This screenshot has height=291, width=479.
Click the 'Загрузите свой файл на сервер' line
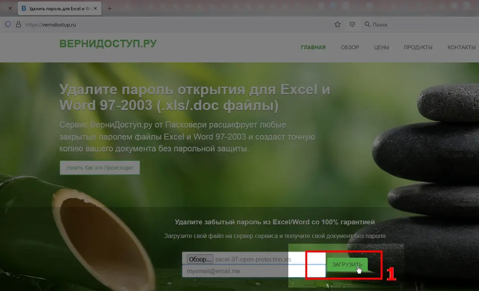click(x=275, y=236)
